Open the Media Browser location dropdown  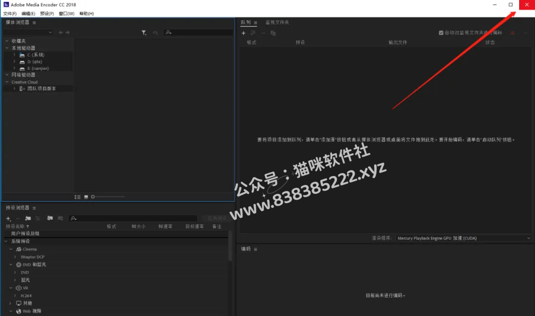click(x=28, y=32)
